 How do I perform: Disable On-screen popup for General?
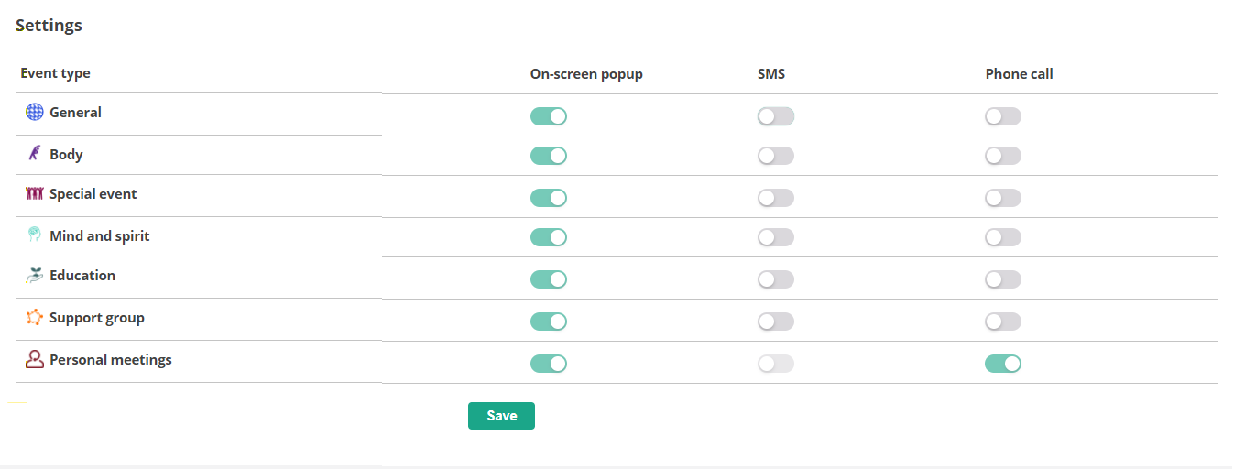coord(549,116)
